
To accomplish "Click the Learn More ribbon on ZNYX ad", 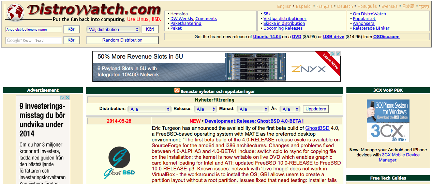I will tap(330, 61).
